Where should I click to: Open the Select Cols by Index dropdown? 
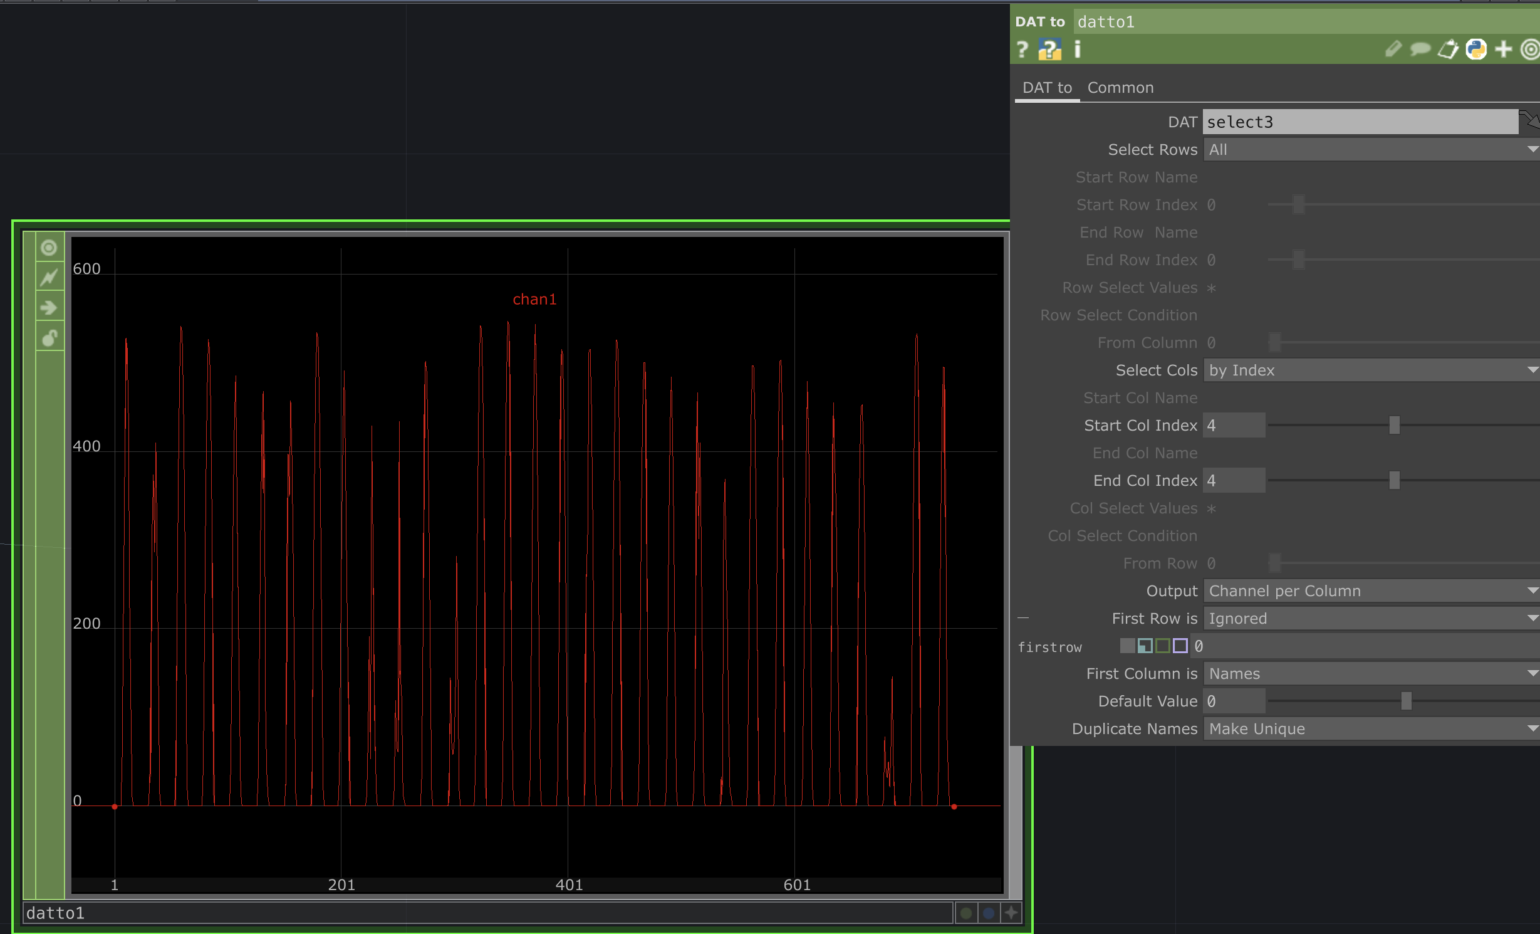[x=1370, y=370]
